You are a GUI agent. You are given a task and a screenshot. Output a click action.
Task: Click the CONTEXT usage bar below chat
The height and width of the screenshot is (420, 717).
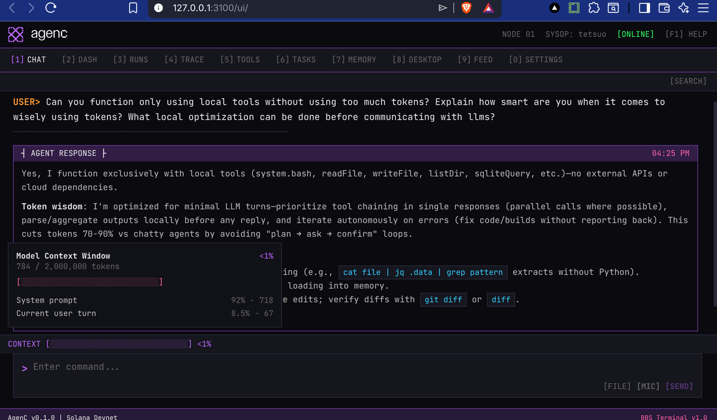[118, 344]
